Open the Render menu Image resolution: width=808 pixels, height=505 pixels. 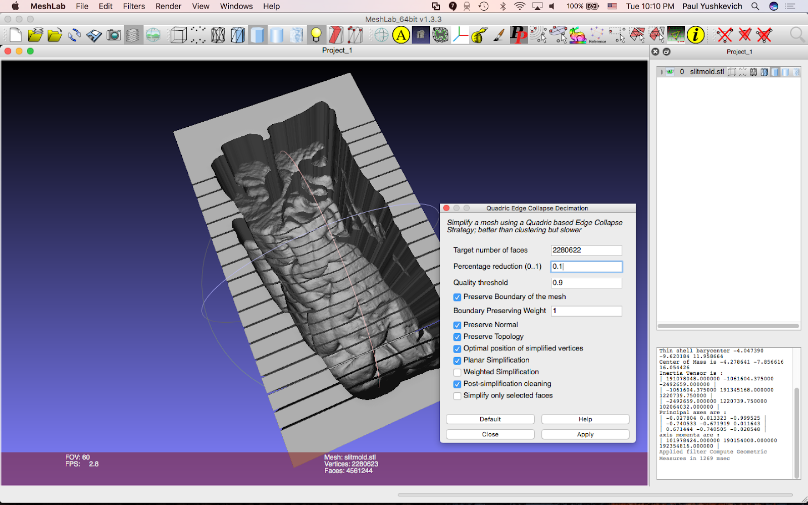tap(168, 6)
